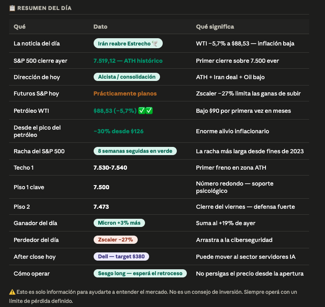This screenshot has width=325, height=307.
Task: Click 'Primer cierre sobre 7.500 ever' text
Action: pos(238,61)
